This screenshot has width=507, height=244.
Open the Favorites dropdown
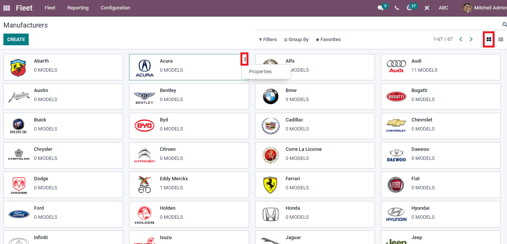(x=328, y=40)
